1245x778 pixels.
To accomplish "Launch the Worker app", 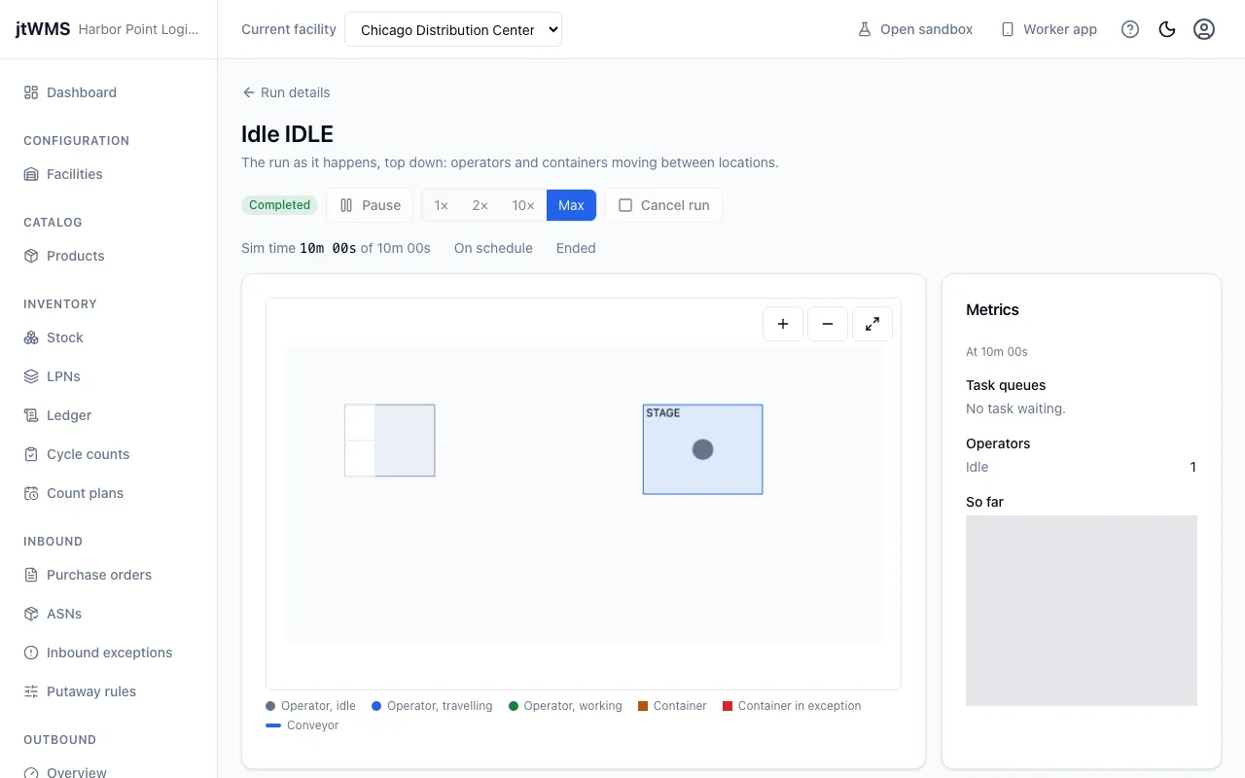I will click(1049, 29).
